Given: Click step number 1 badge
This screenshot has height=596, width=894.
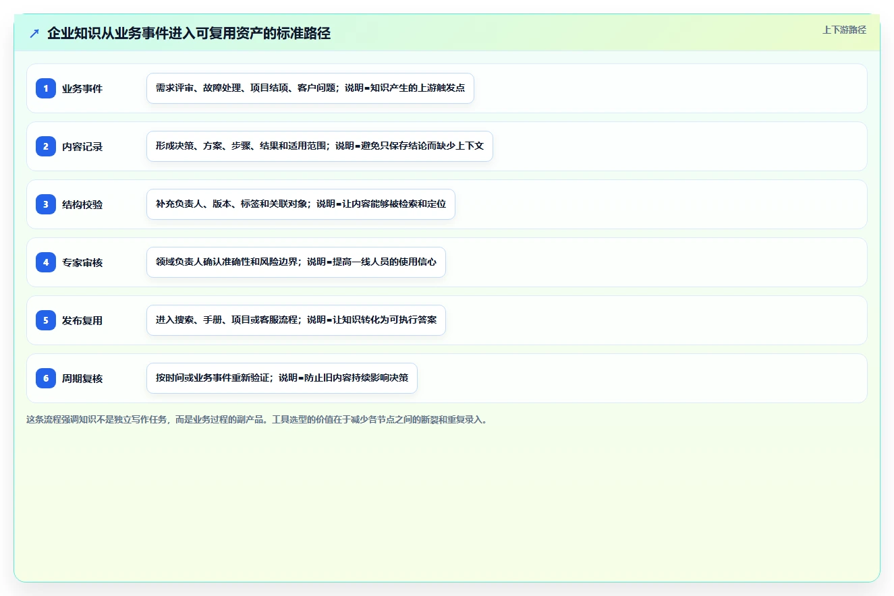Looking at the screenshot, I should pos(46,88).
